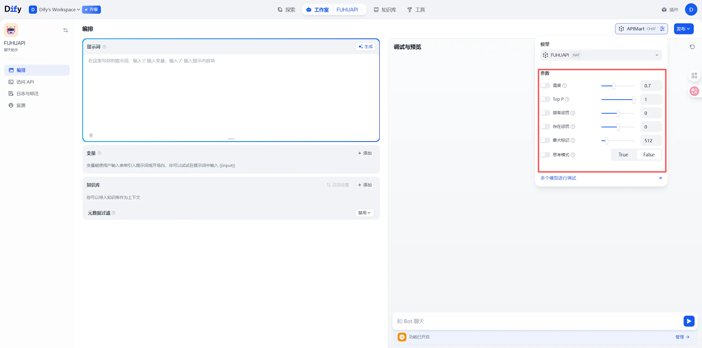Viewport: 702px width, 348px height.
Task: Open the features grid-plus icon
Action: [694, 76]
